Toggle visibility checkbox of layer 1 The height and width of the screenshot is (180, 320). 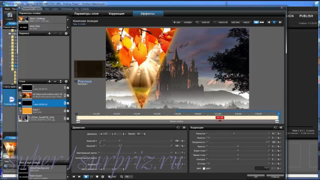click(x=68, y=88)
